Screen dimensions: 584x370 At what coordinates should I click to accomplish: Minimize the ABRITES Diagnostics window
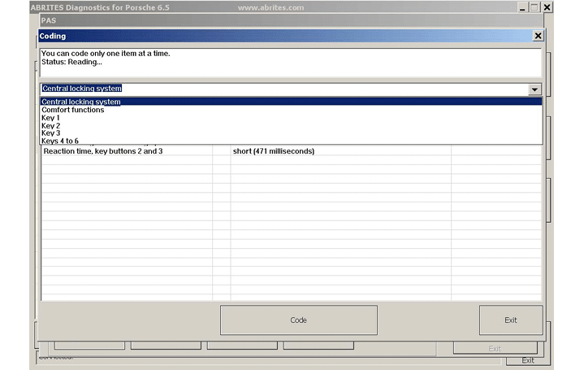(521, 7)
